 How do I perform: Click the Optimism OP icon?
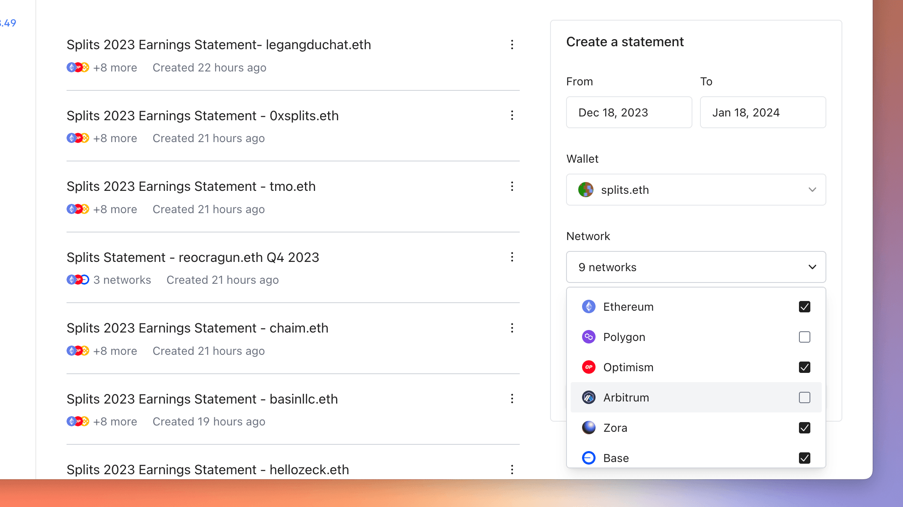tap(588, 367)
